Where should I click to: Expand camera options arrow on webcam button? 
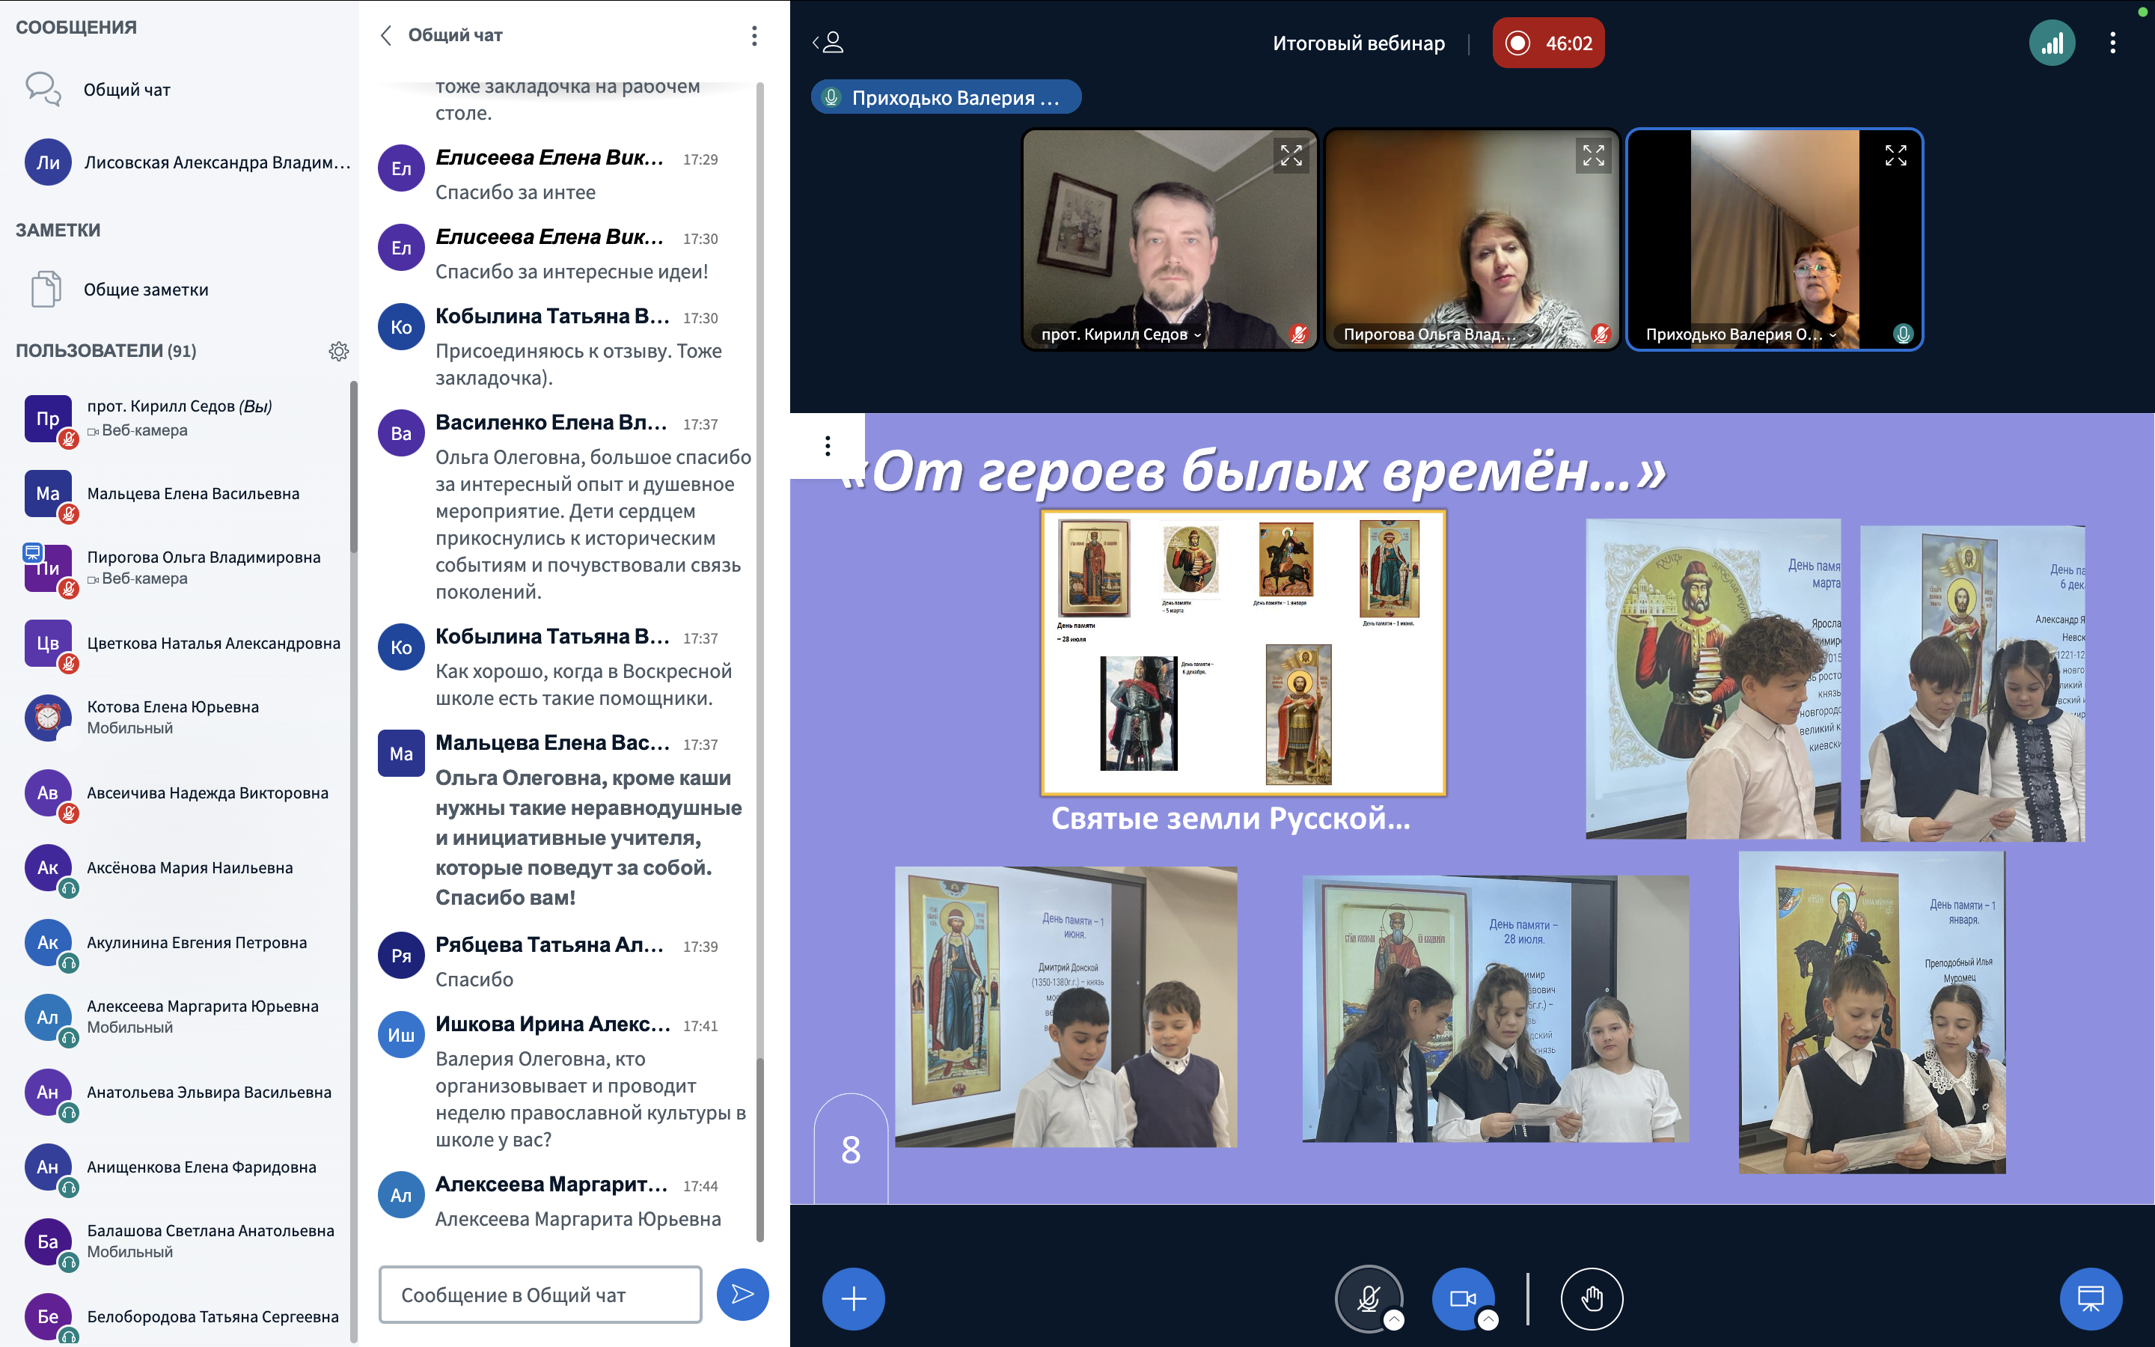[x=1488, y=1320]
